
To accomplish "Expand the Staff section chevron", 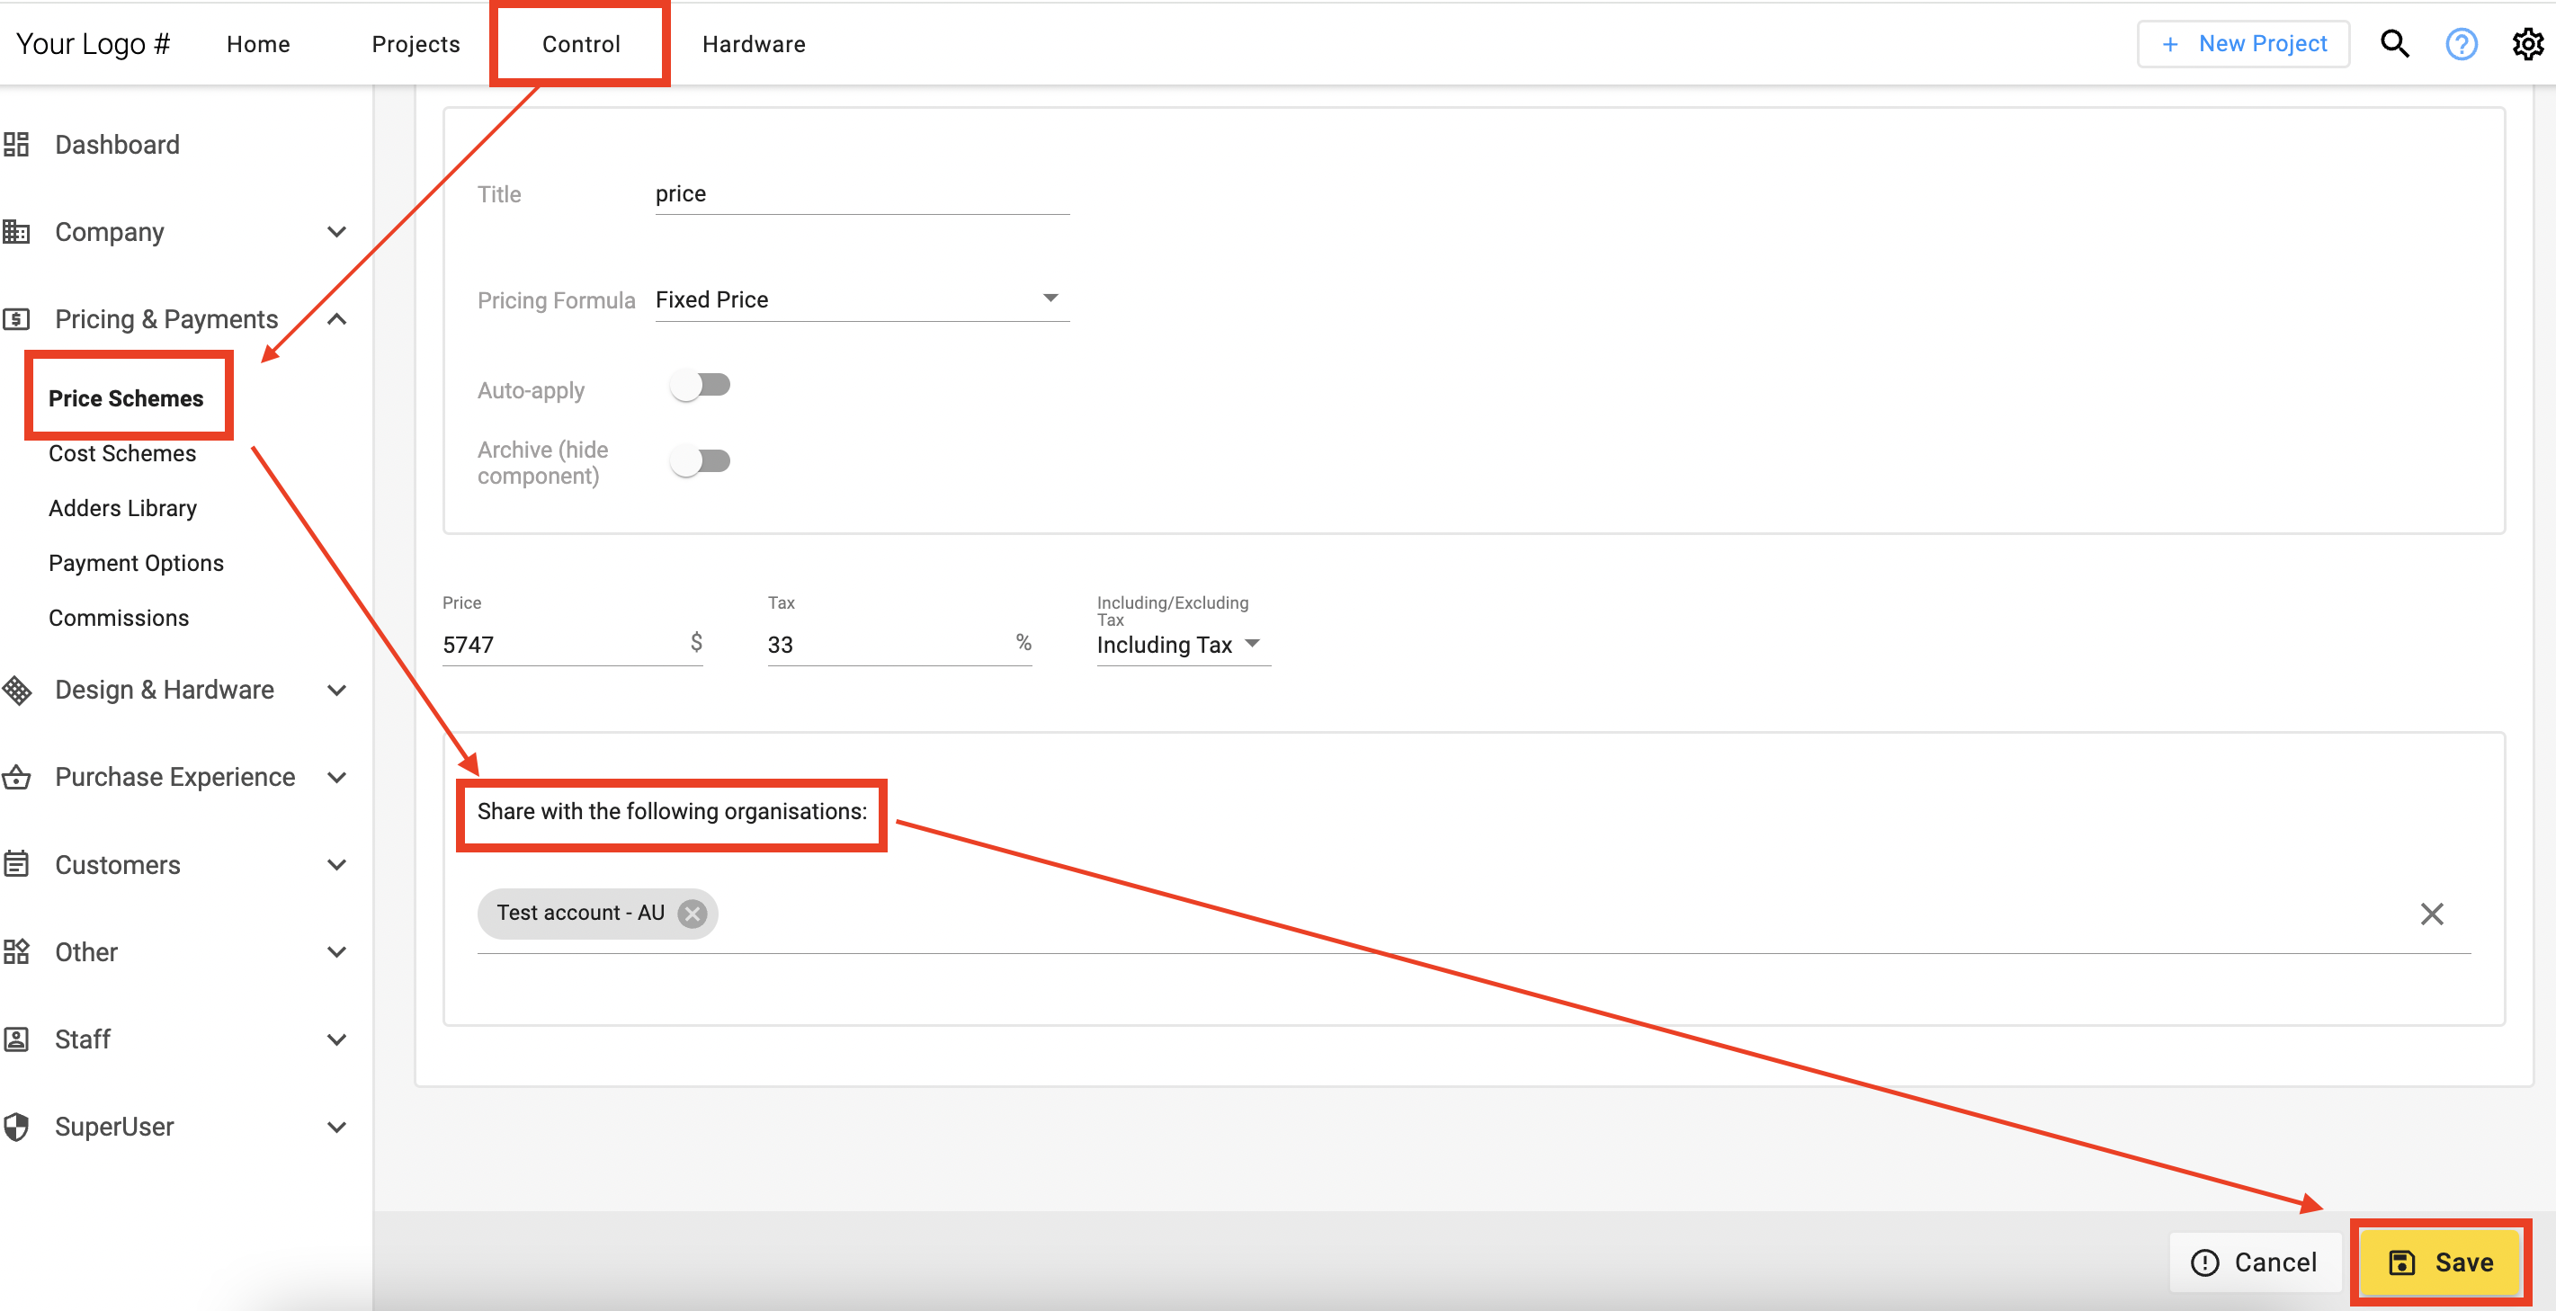I will (x=337, y=1039).
